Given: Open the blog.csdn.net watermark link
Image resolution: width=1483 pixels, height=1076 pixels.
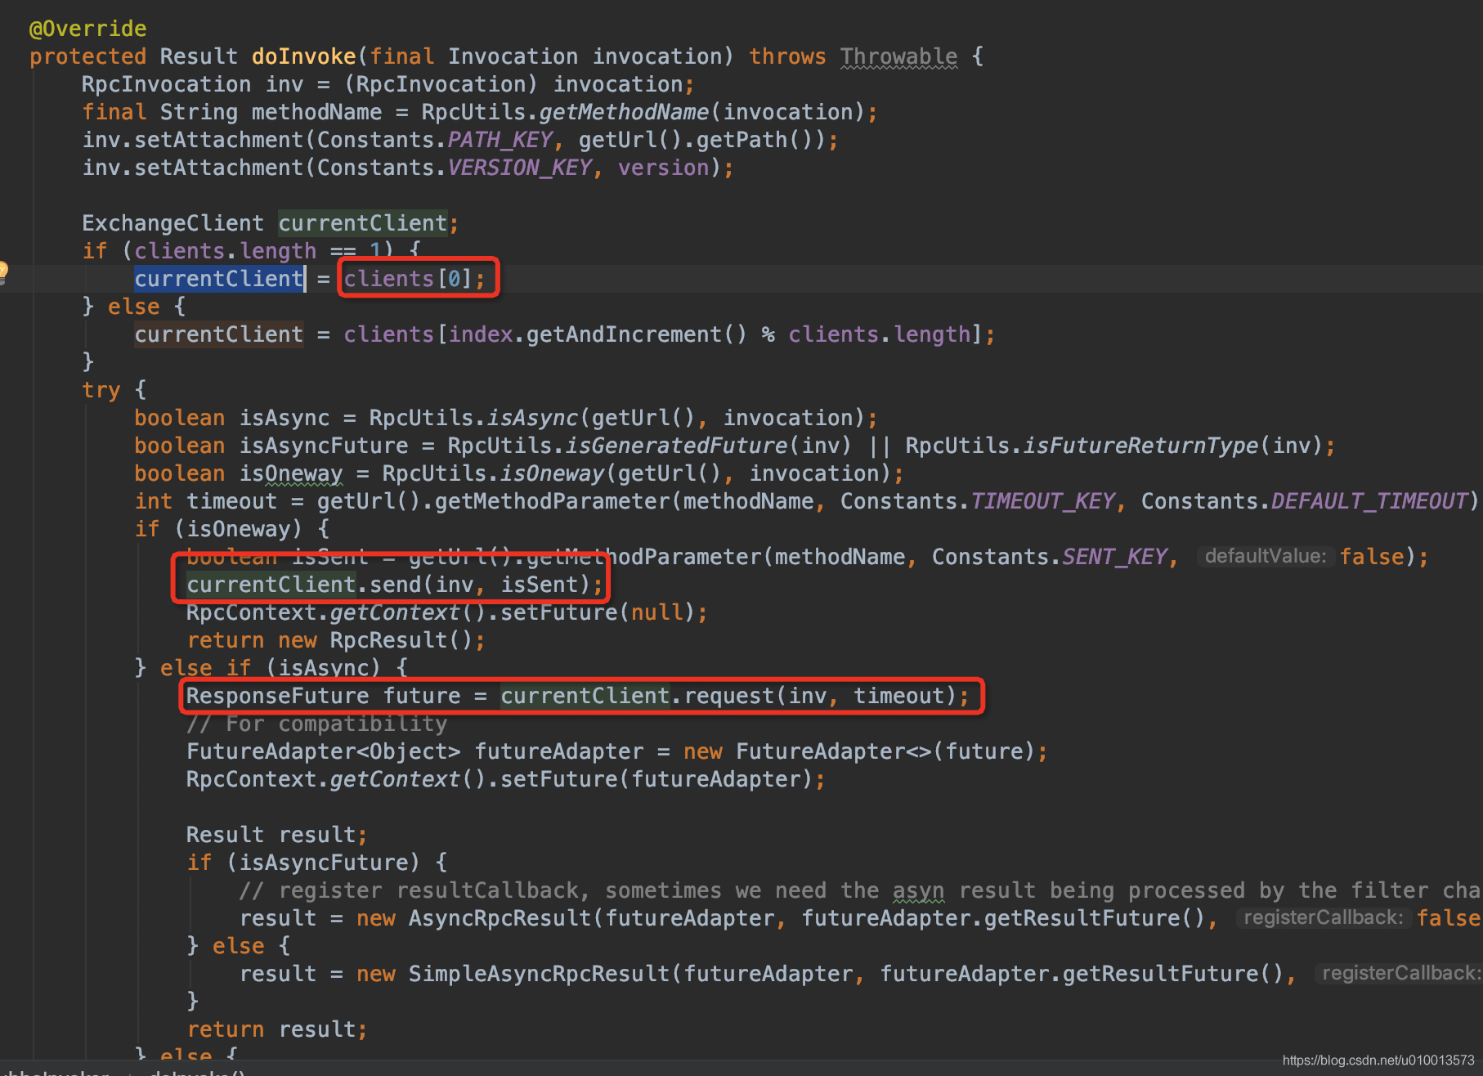Looking at the screenshot, I should point(1378,1060).
